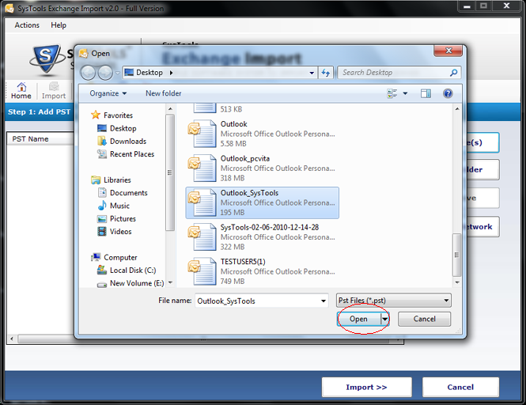Click the Open button
This screenshot has height=405, width=526.
point(358,319)
